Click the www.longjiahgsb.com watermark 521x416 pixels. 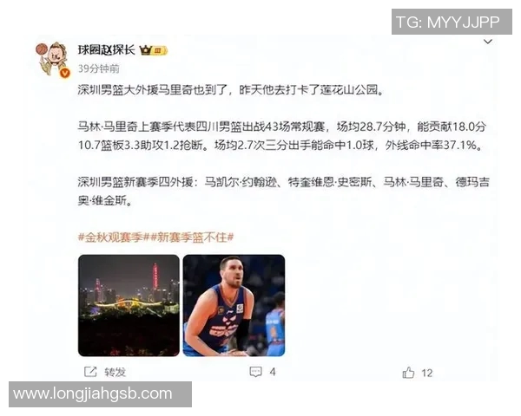100,394
